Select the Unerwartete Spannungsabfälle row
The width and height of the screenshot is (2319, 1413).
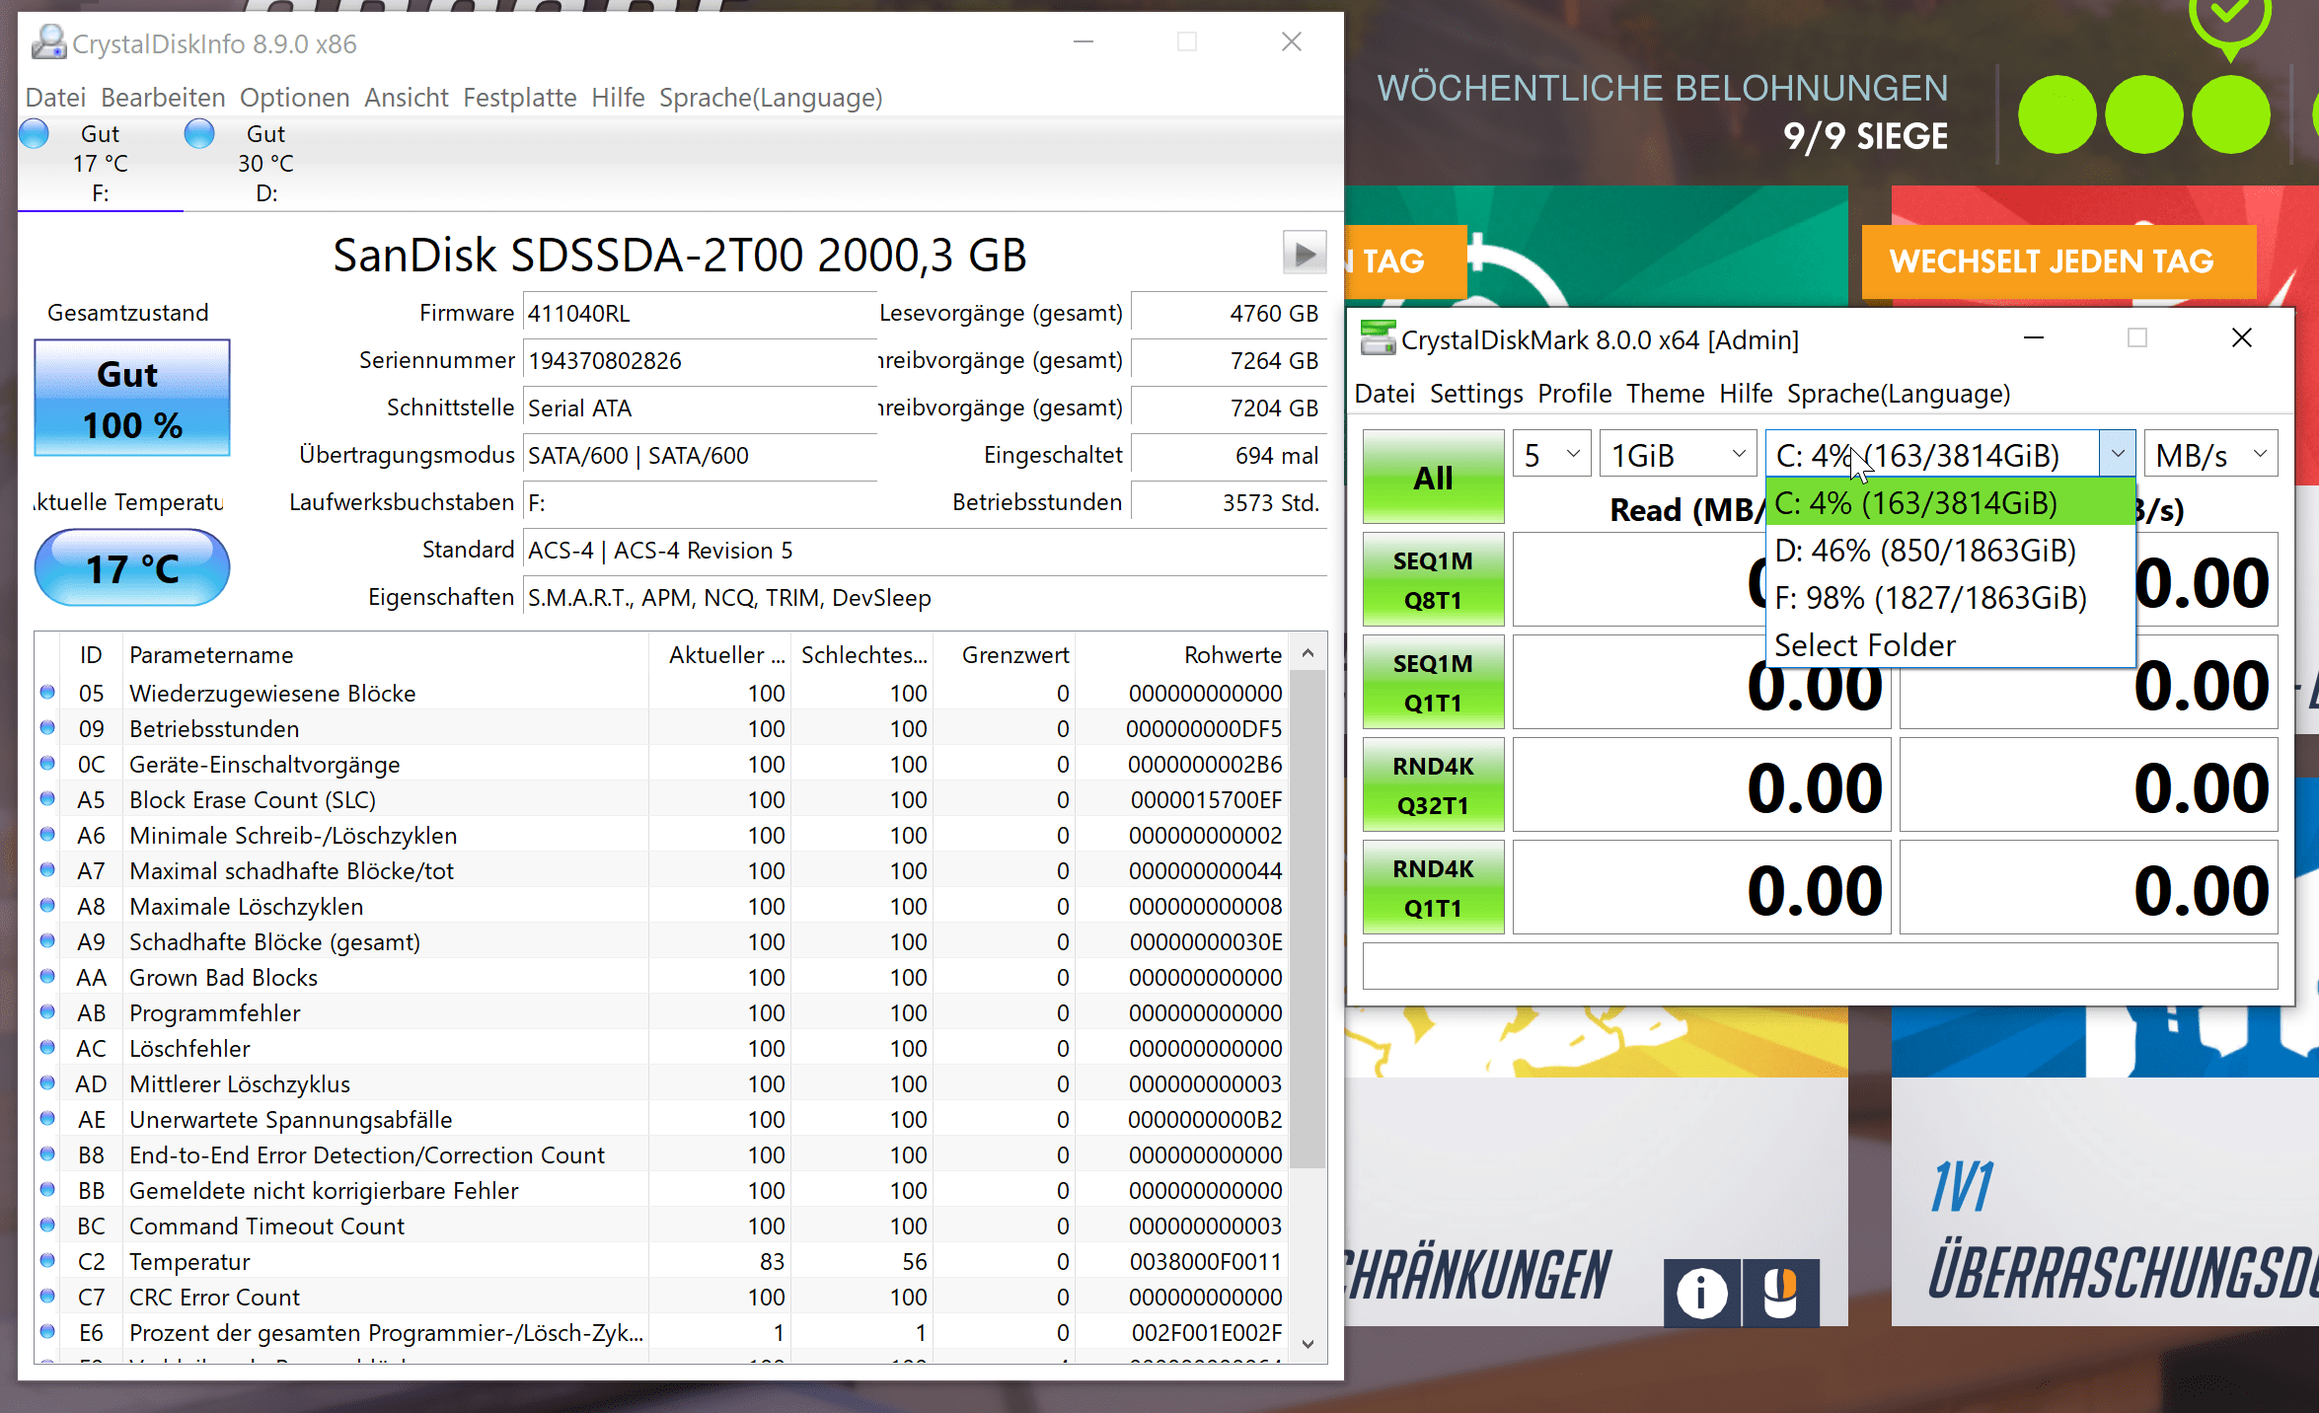[x=663, y=1120]
